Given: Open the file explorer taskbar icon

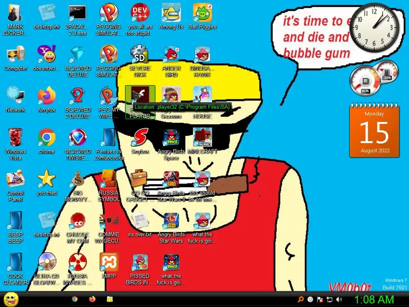Looking at the screenshot, I should tap(109, 299).
